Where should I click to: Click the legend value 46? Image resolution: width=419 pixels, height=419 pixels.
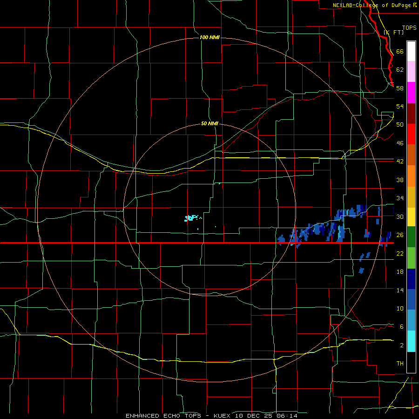(400, 143)
